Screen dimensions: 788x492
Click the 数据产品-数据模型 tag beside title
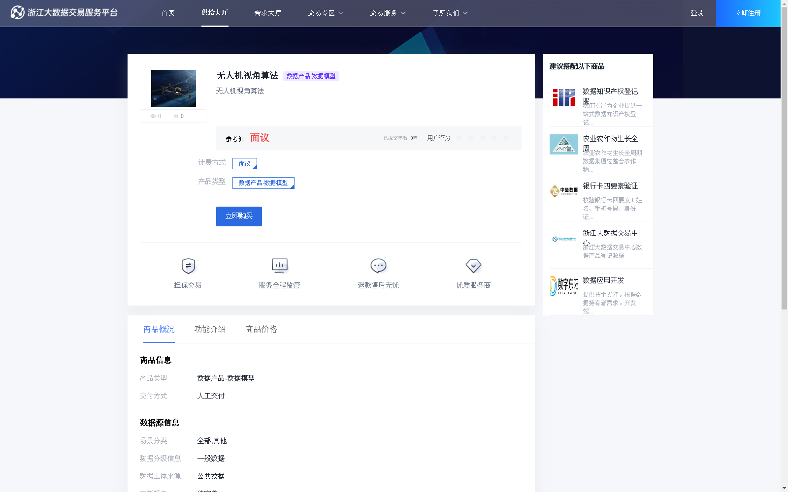pos(311,76)
